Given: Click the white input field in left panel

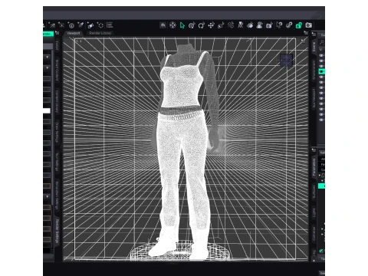Looking at the screenshot, I should tap(47, 110).
